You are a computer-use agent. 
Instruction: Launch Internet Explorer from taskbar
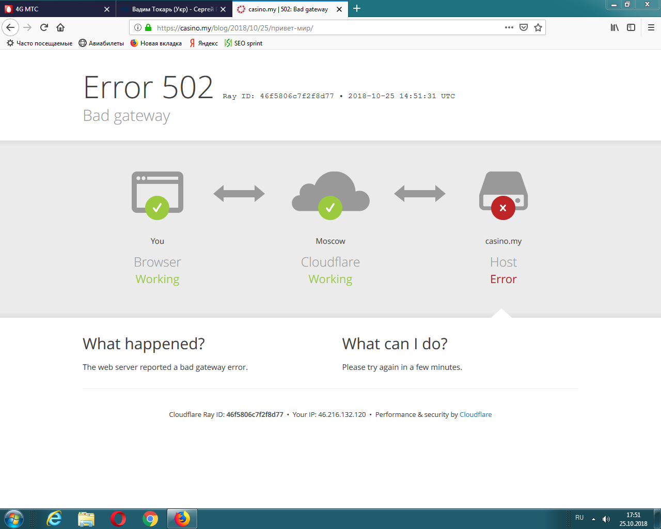(54, 519)
